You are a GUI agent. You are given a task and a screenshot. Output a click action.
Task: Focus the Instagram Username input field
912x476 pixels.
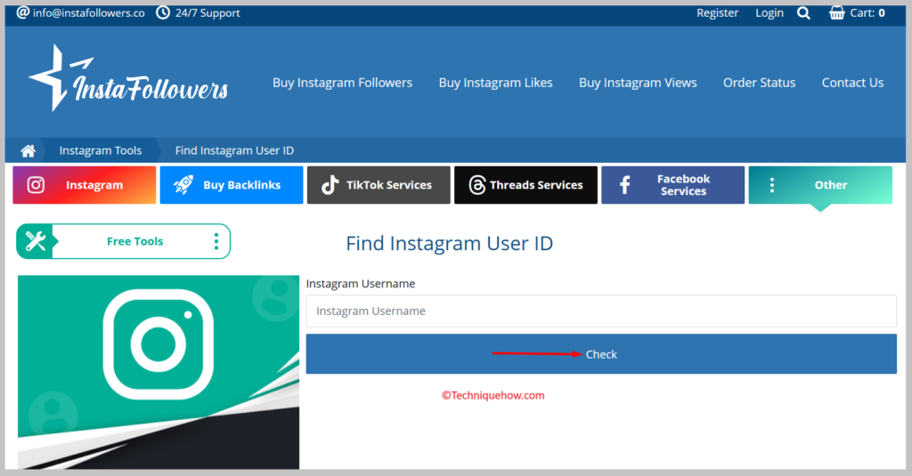(x=601, y=311)
